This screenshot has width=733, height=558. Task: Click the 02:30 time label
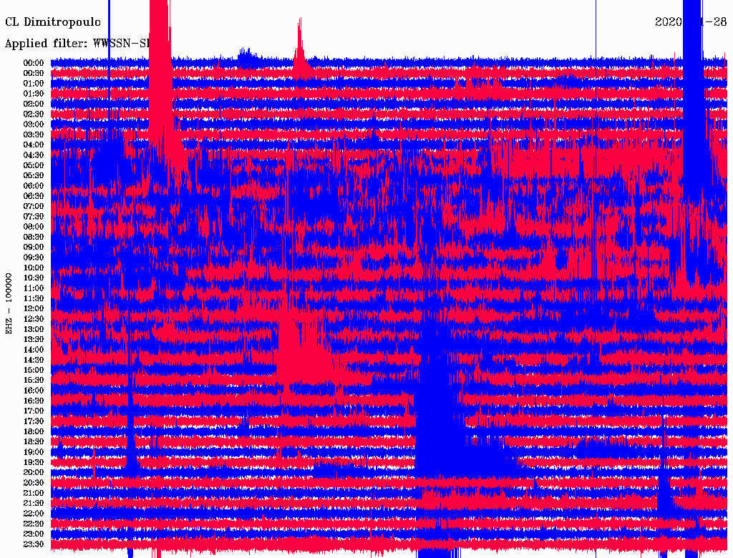(34, 114)
